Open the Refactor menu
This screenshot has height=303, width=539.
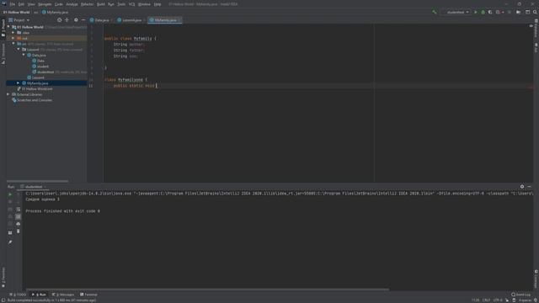point(87,4)
